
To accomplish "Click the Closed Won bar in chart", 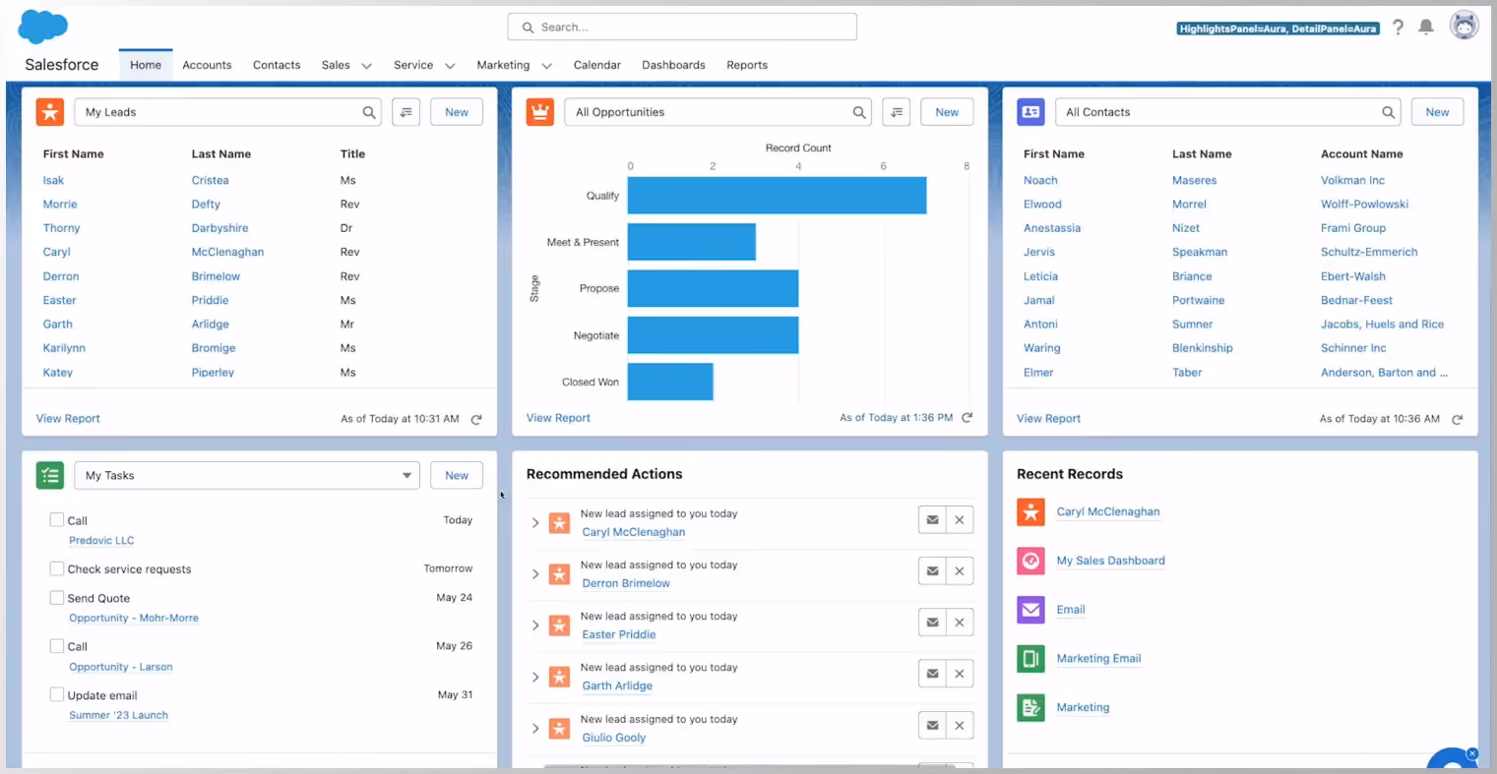I will 670,382.
